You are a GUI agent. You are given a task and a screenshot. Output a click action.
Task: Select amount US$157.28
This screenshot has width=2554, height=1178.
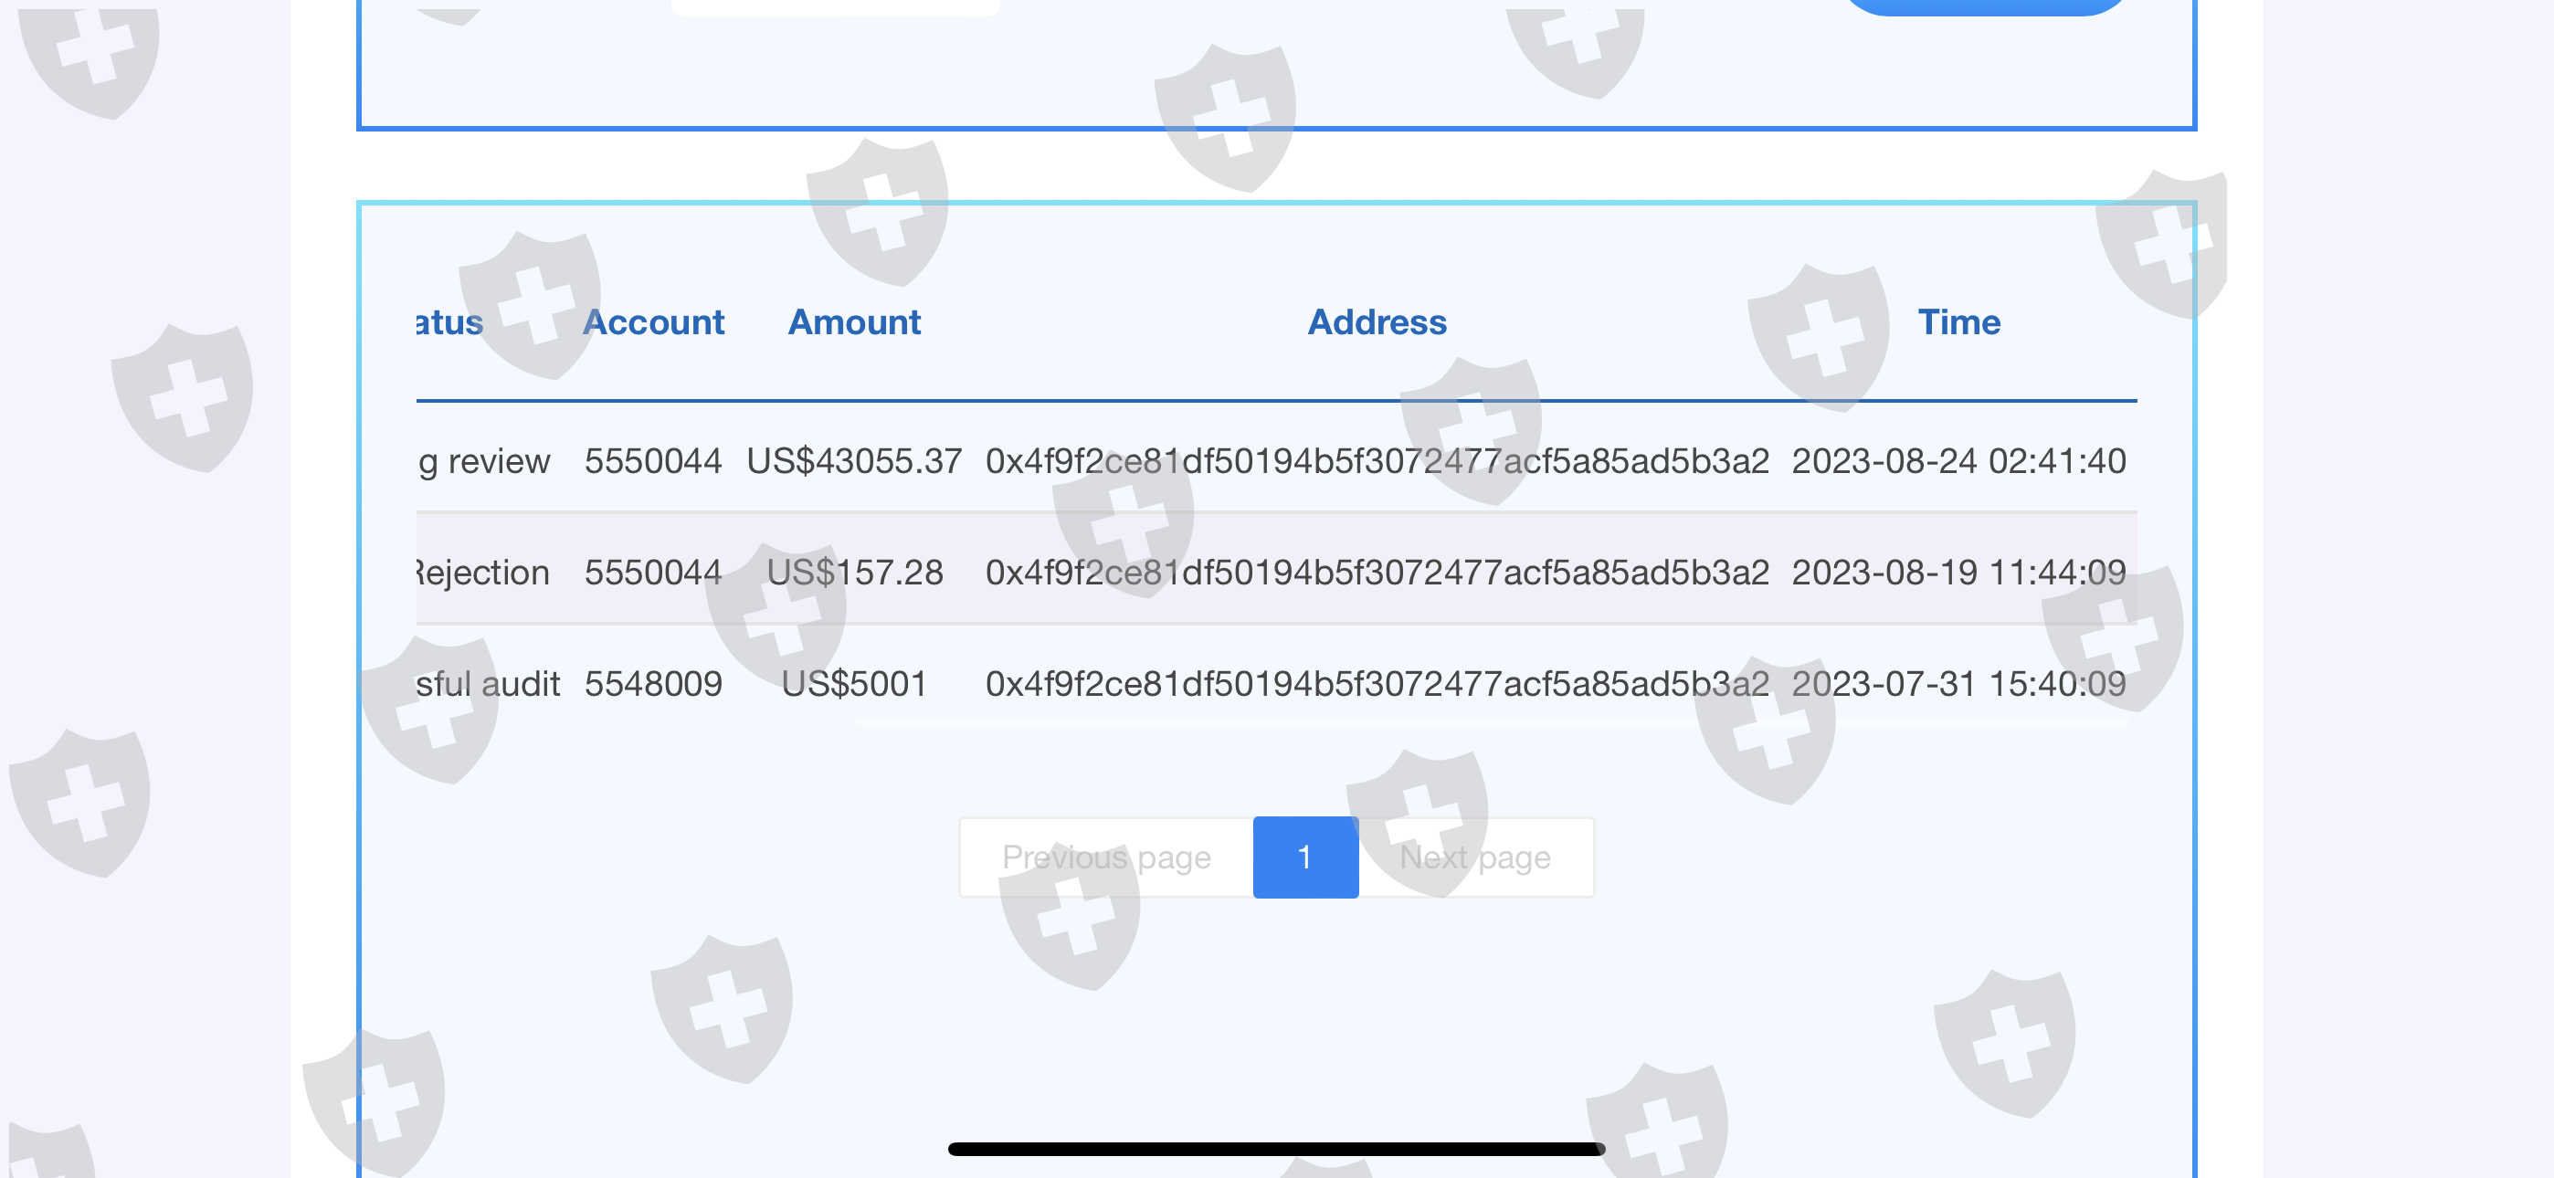coord(855,573)
